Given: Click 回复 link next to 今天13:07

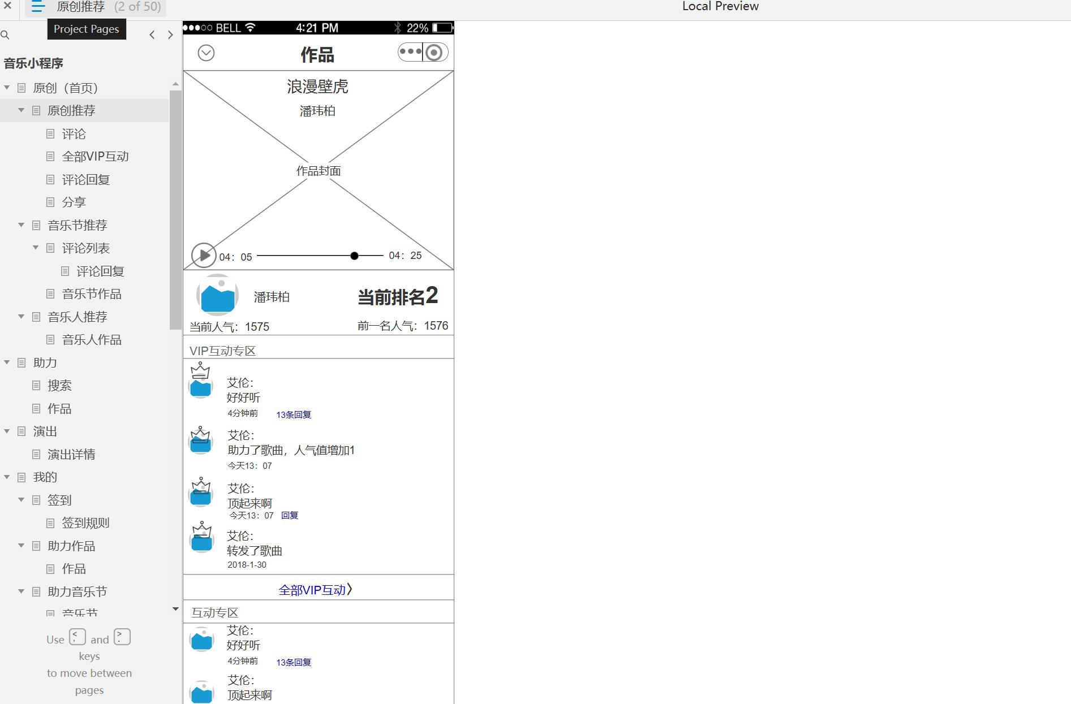Looking at the screenshot, I should pyautogui.click(x=290, y=515).
